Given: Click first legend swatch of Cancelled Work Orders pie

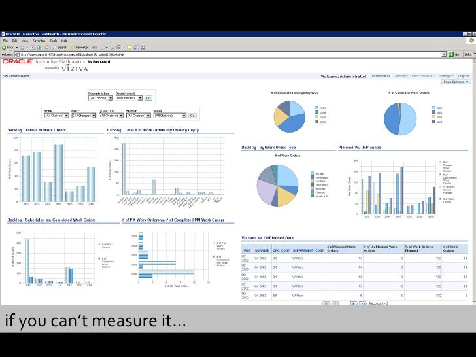Looking at the screenshot, I should [x=433, y=108].
